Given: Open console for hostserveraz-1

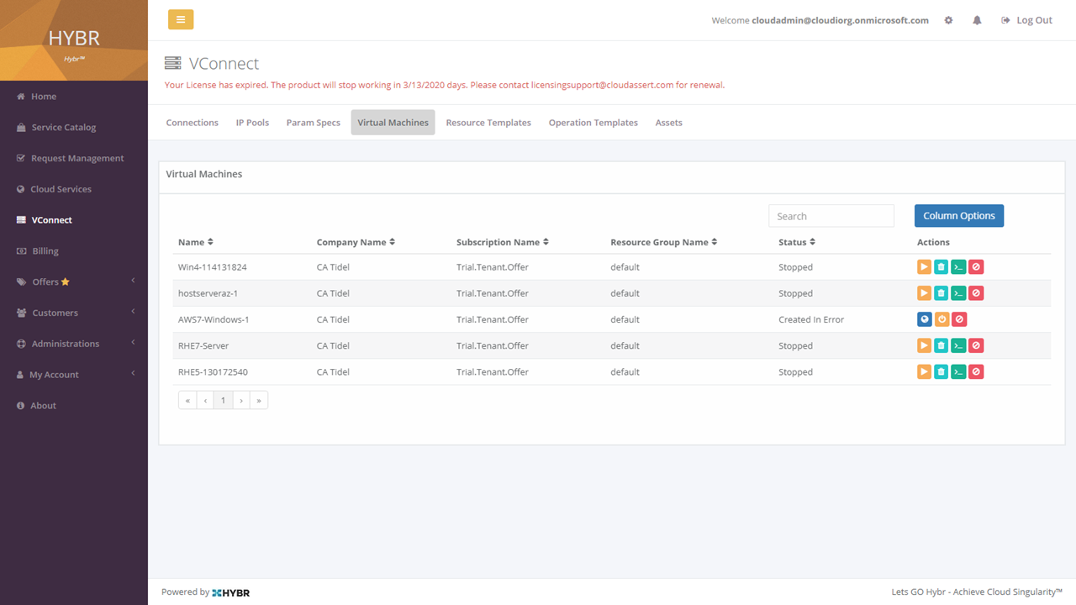Looking at the screenshot, I should point(958,293).
